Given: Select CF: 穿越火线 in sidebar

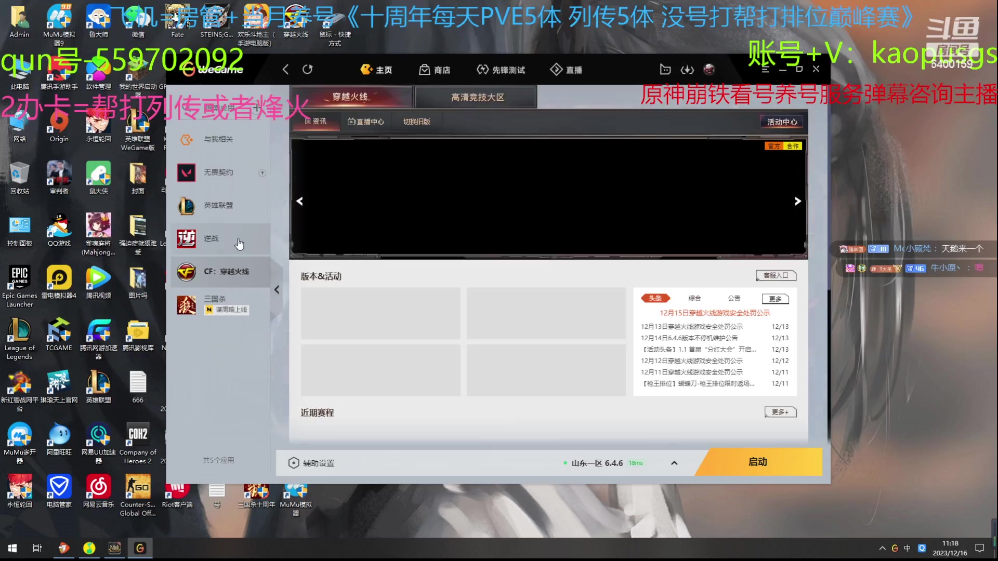Looking at the screenshot, I should tap(220, 272).
